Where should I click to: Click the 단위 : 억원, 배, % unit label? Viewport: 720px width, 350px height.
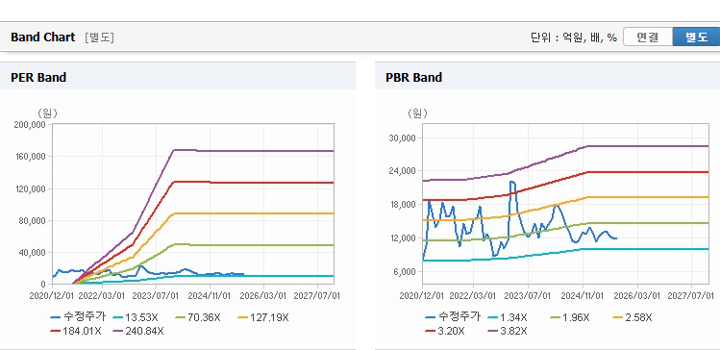[x=574, y=37]
